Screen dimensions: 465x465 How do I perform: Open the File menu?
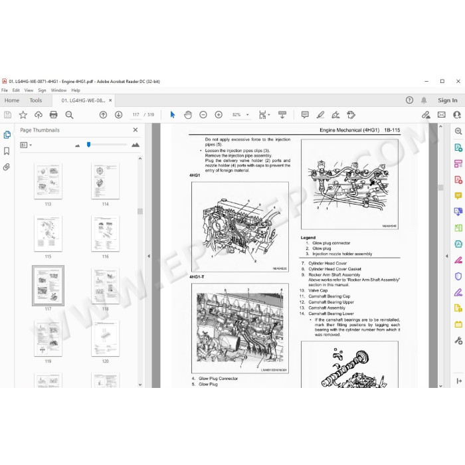(x=5, y=90)
